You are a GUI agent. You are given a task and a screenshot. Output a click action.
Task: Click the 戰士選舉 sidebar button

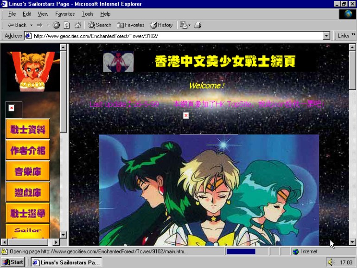coord(27,213)
